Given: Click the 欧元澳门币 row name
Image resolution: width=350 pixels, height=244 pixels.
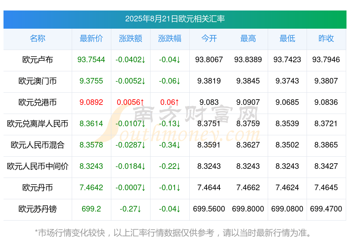Looking at the screenshot, I should 37,81.
